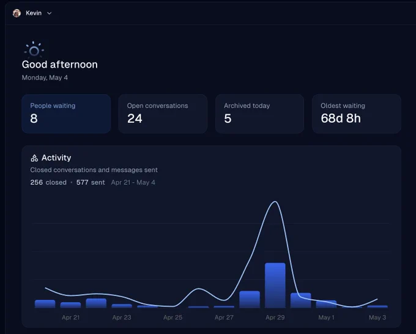
Task: Open the People waiting card
Action: point(66,114)
